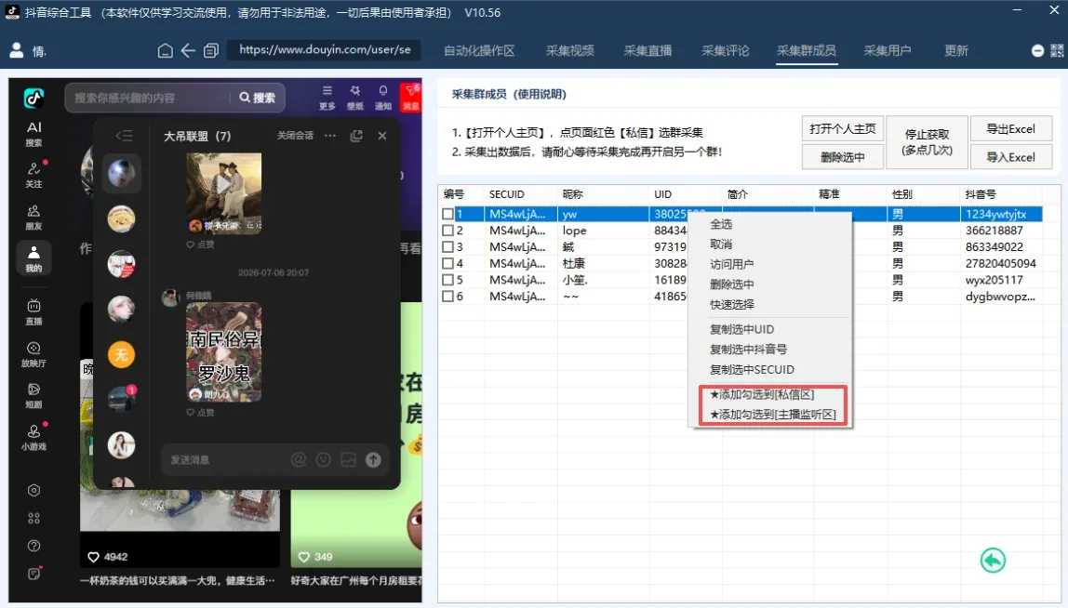
Task: Check the checkbox for row 5 小笙.
Action: click(447, 279)
